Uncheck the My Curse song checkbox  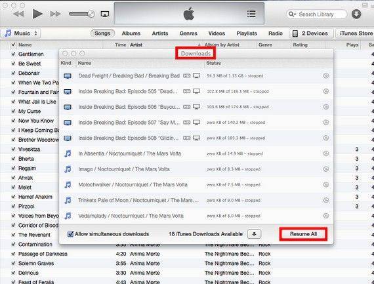13,111
